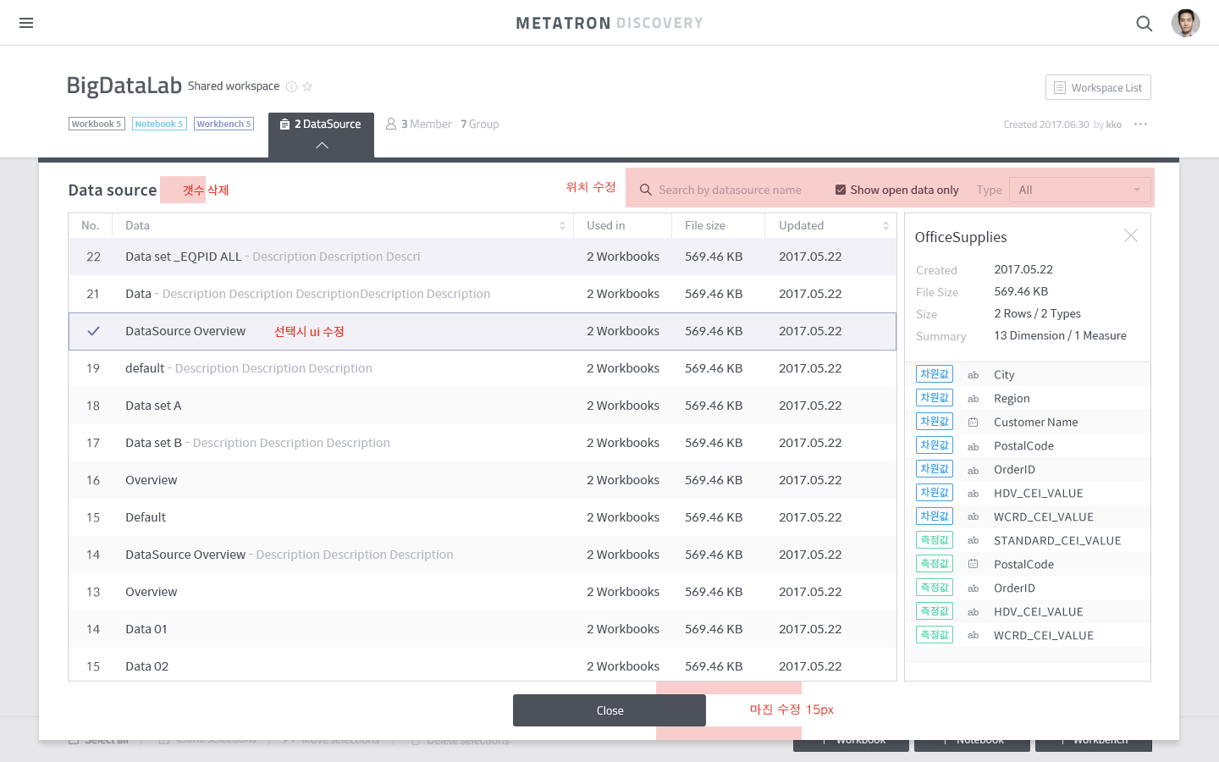Select datasource row number 21
Image resolution: width=1219 pixels, height=762 pixels.
[483, 294]
